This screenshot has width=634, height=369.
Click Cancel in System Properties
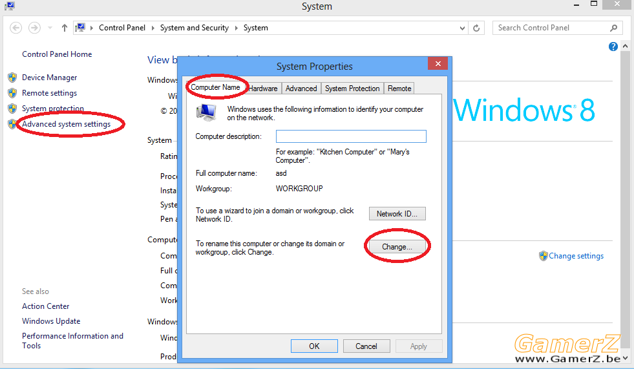pyautogui.click(x=366, y=346)
